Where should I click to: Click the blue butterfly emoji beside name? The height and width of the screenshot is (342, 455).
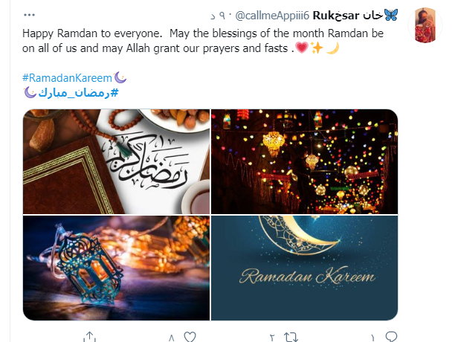pyautogui.click(x=391, y=15)
